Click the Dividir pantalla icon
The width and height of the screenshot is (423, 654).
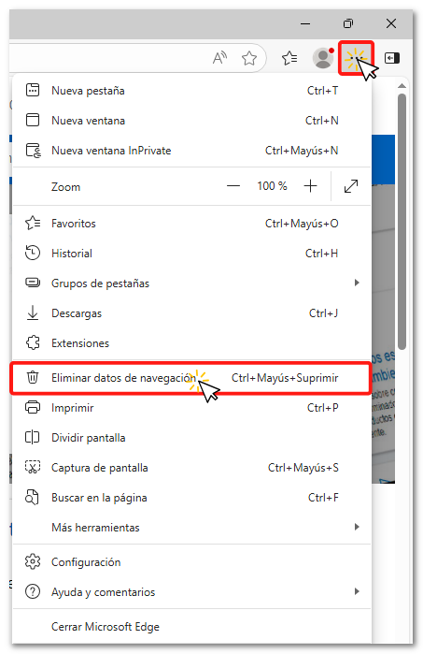(33, 437)
